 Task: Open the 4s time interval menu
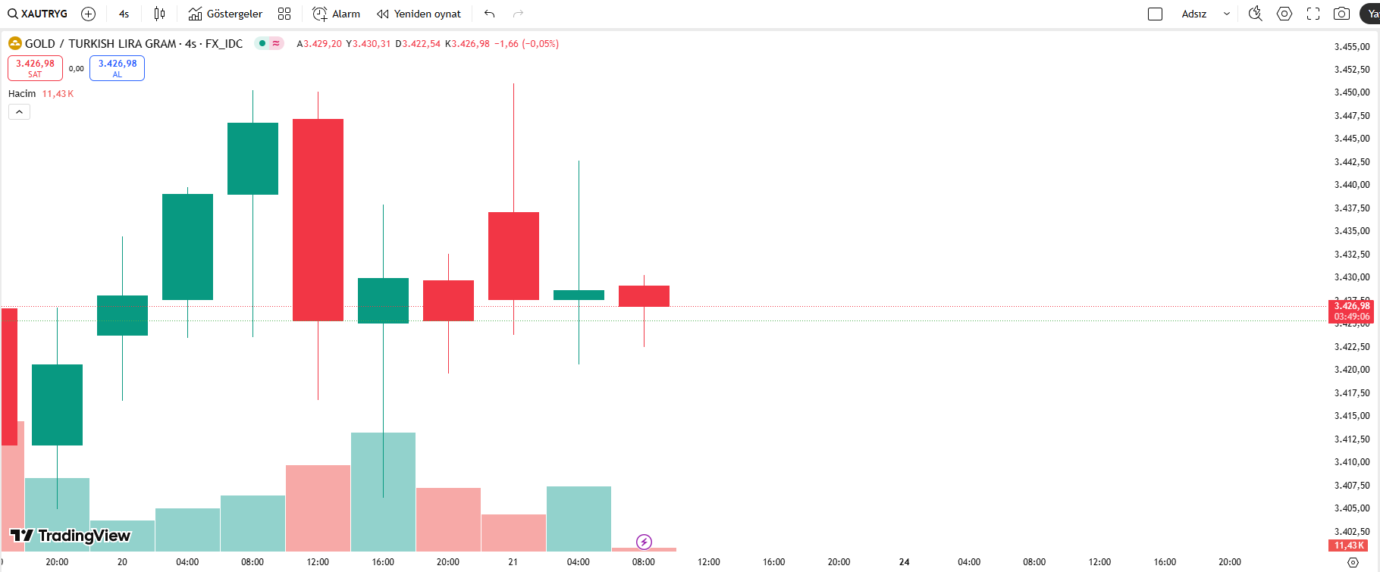[124, 14]
